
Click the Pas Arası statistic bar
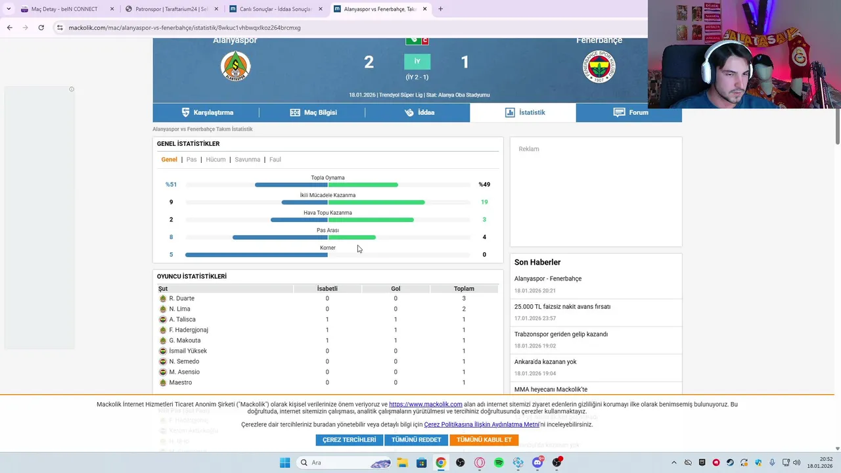tap(327, 237)
